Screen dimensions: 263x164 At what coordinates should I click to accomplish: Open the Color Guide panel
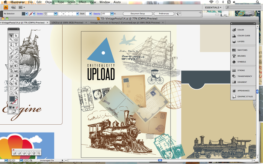(x=243, y=36)
